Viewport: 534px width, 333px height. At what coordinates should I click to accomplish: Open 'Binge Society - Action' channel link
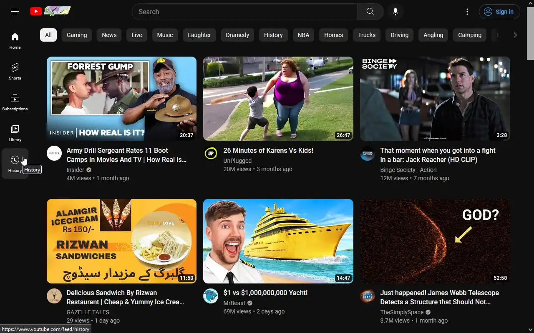pyautogui.click(x=408, y=170)
